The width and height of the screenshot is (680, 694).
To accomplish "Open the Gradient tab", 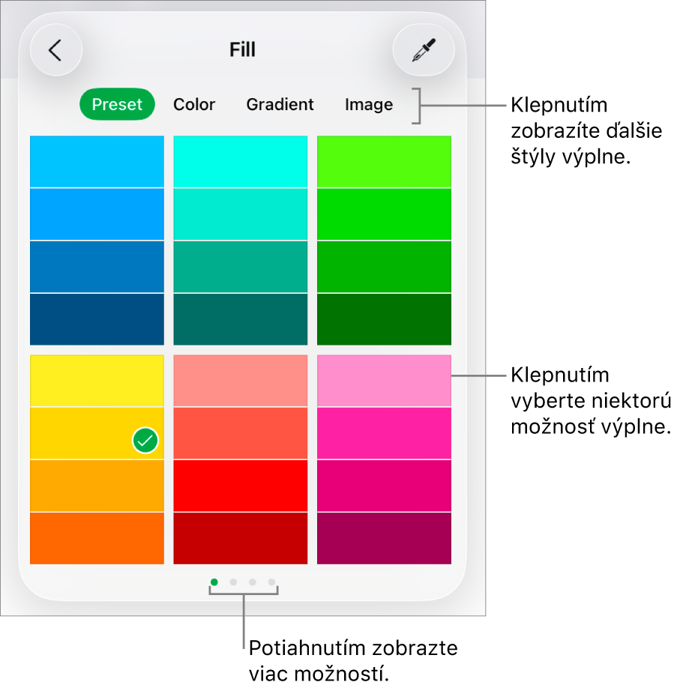I will point(280,104).
